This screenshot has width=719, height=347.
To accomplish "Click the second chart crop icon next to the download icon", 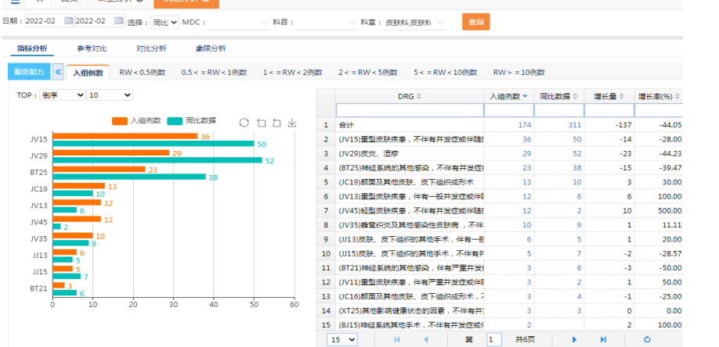I will click(x=276, y=122).
